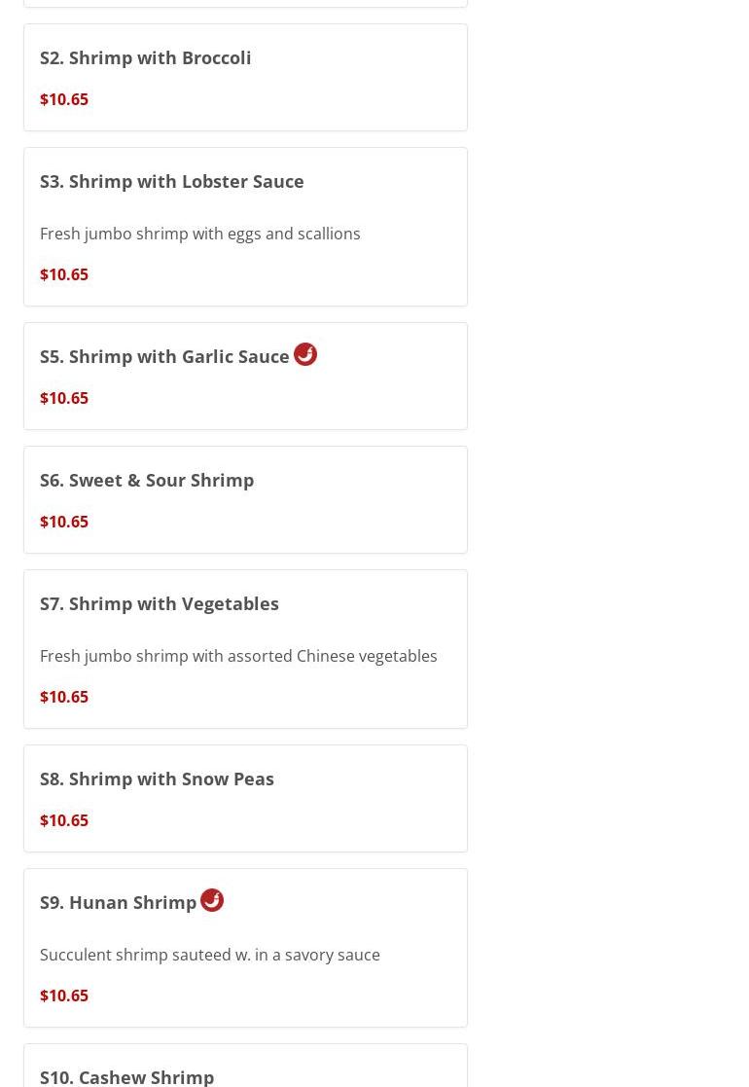Open S5. Shrimp with Garlic Sauce
The height and width of the screenshot is (1087, 749).
(164, 356)
